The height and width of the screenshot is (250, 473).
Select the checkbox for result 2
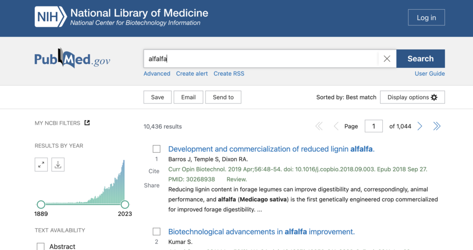coord(157,232)
